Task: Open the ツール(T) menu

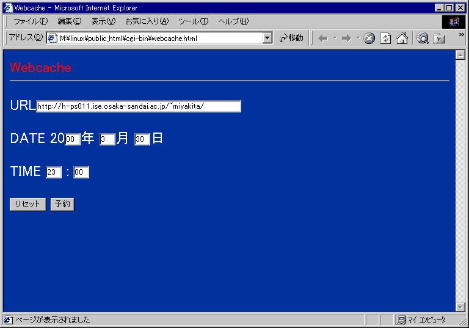Action: 193,21
